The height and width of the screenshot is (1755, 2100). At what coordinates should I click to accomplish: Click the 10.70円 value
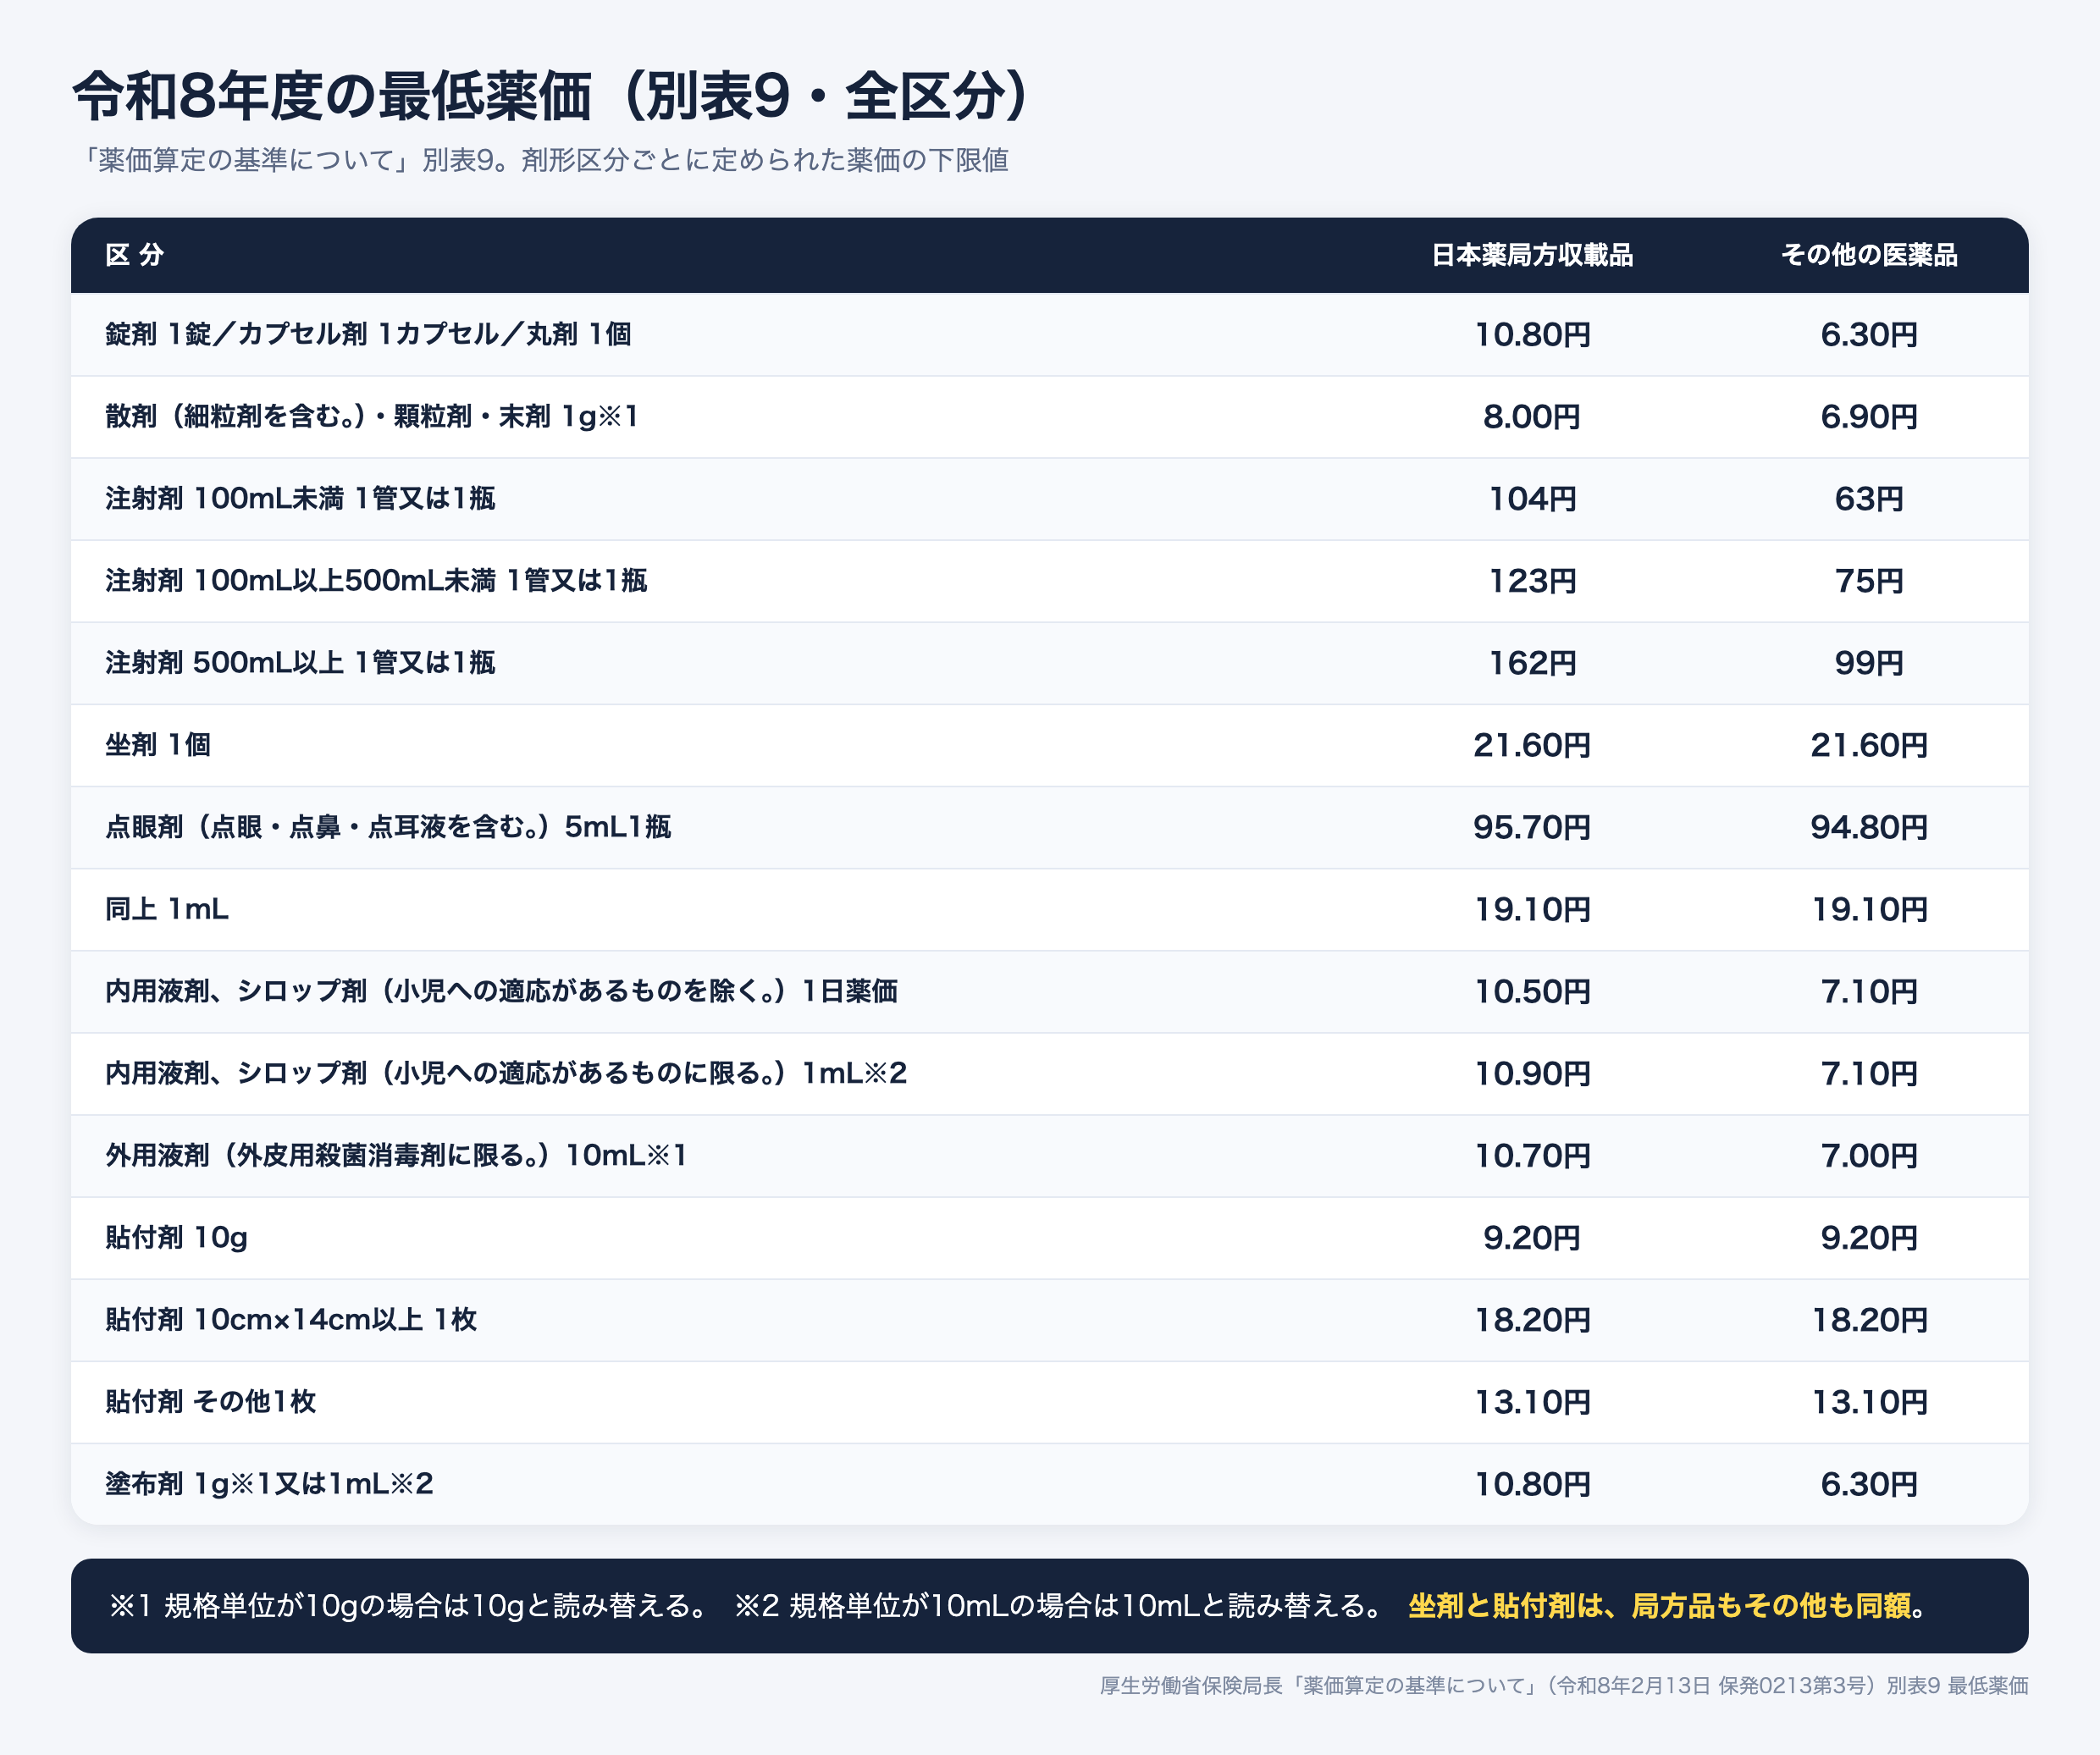pos(1532,1154)
